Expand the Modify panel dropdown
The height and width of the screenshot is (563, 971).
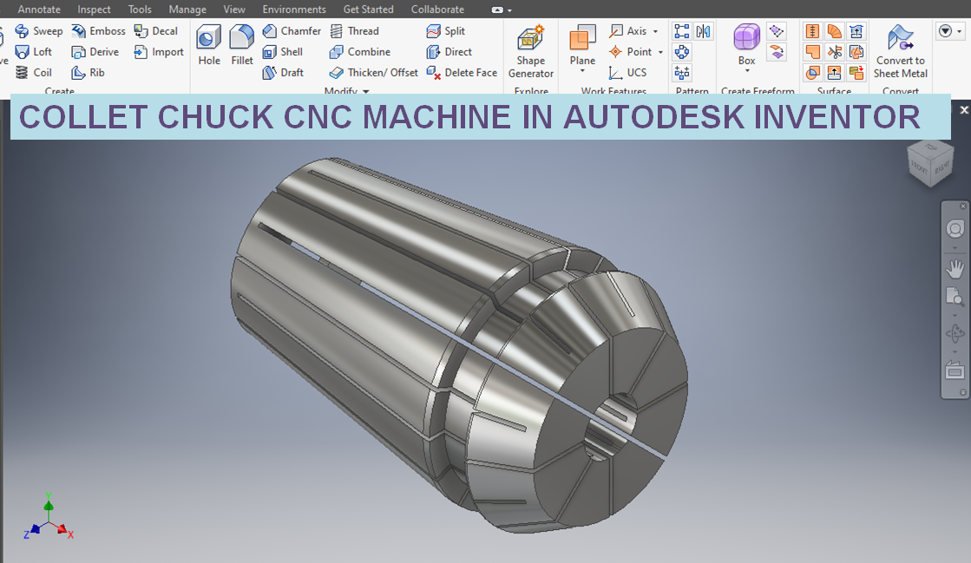pos(366,91)
